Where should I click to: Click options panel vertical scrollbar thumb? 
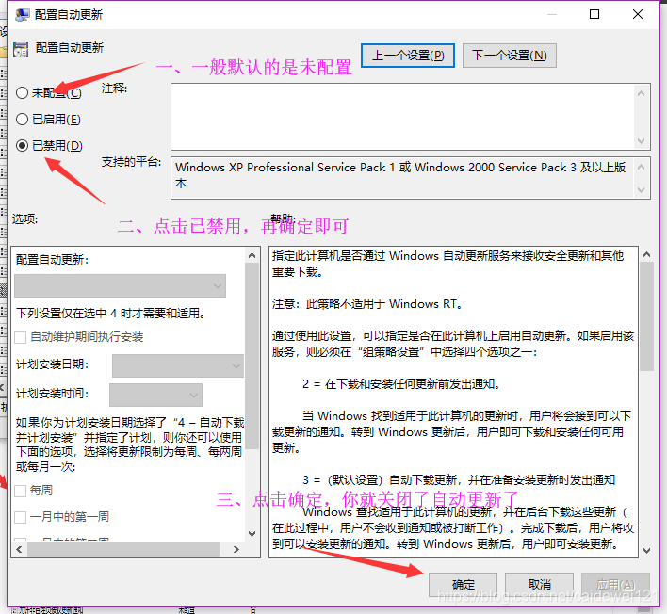pos(252,356)
